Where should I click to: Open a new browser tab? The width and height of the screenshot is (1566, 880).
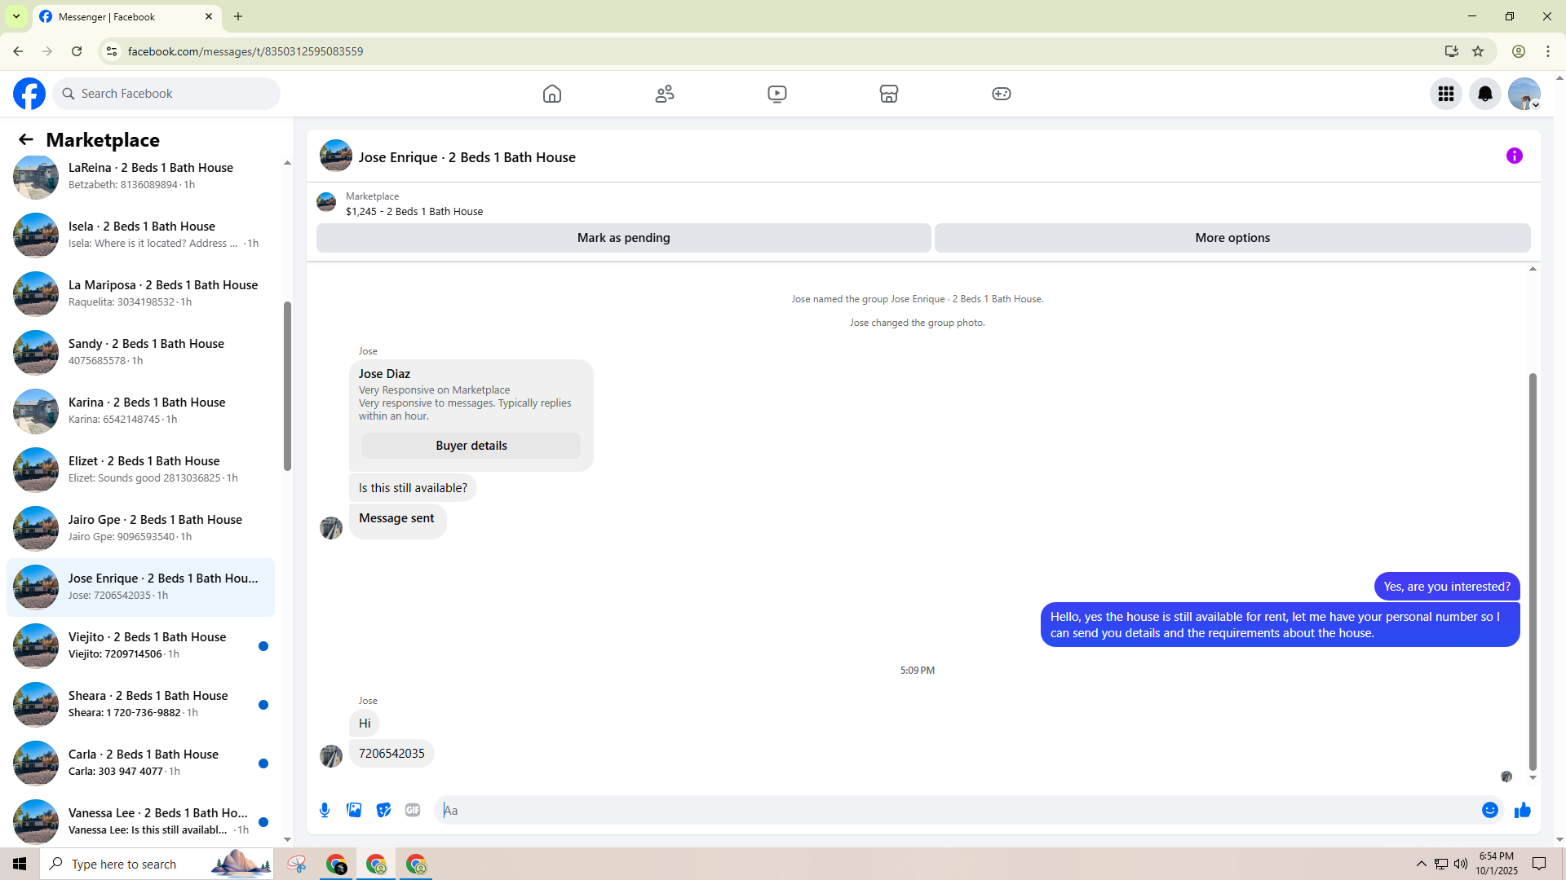[238, 16]
